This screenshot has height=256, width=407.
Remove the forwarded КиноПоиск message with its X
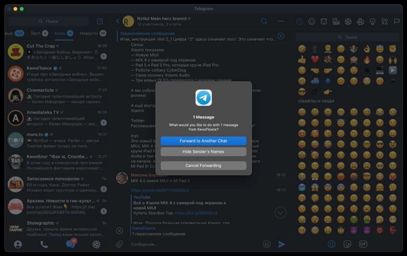[x=120, y=231]
